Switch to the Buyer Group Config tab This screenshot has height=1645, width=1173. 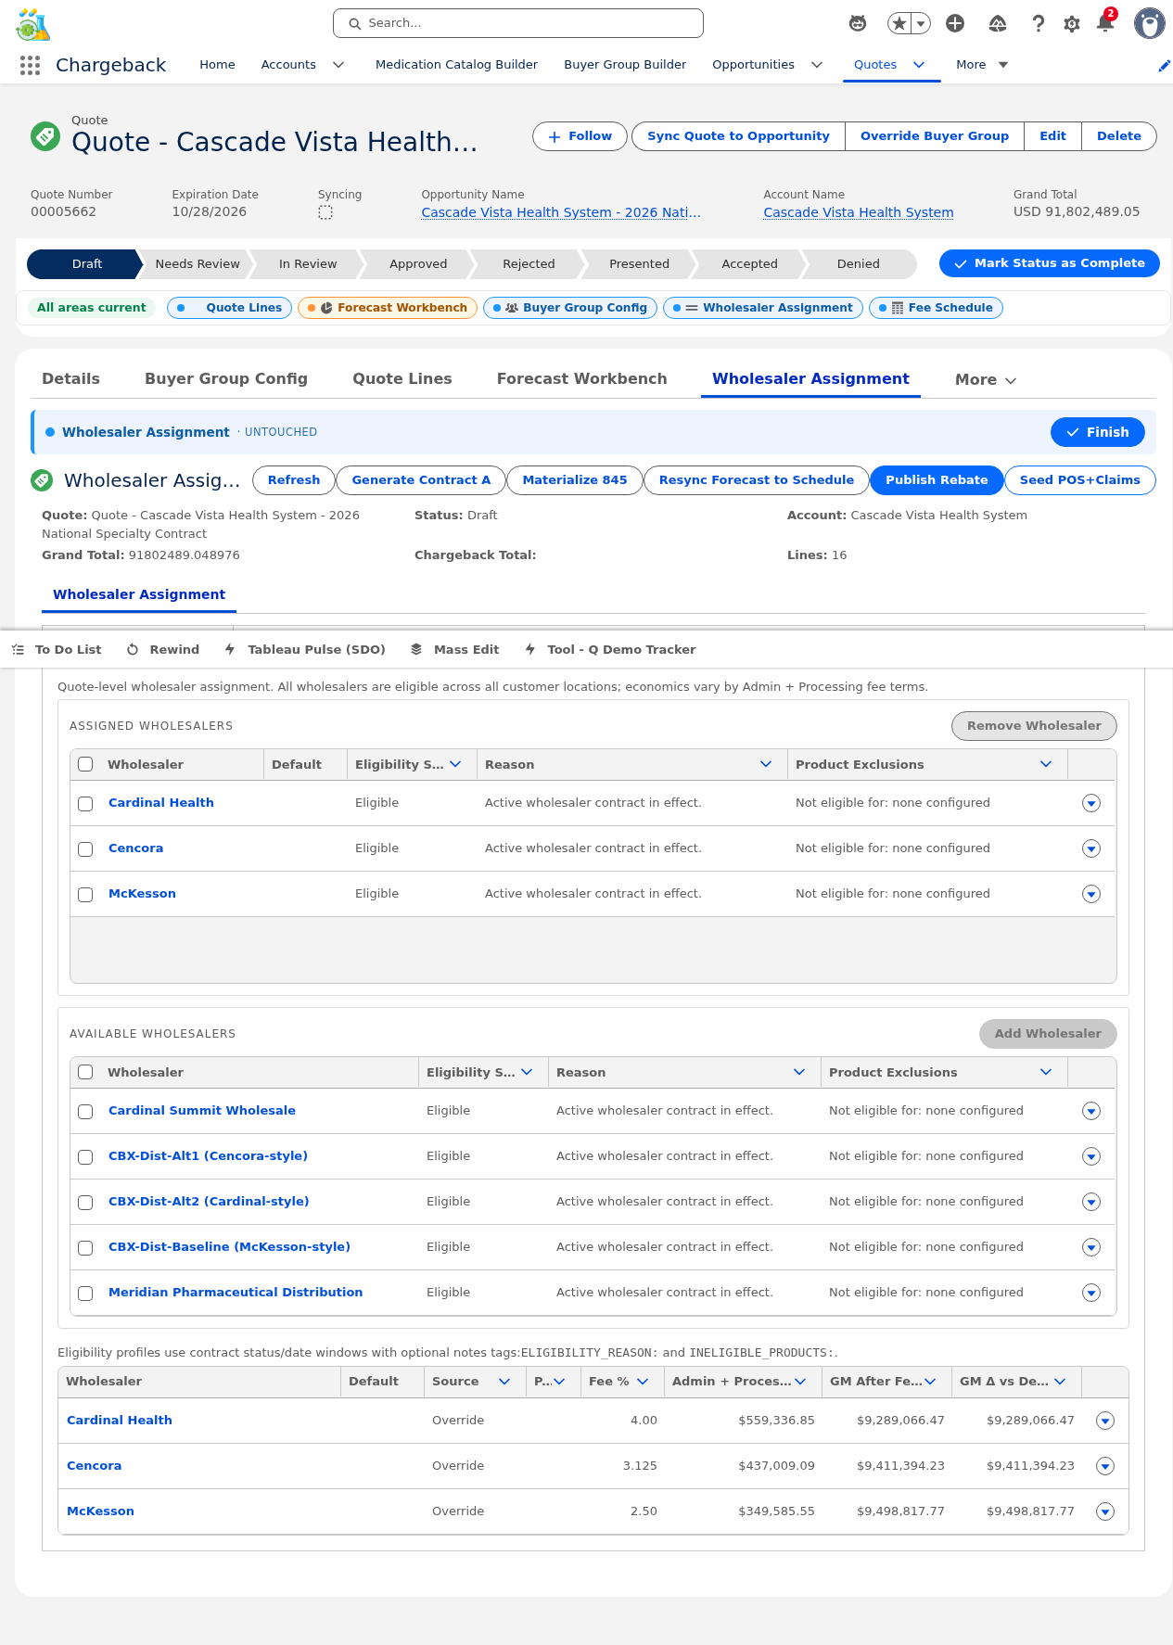pos(226,379)
